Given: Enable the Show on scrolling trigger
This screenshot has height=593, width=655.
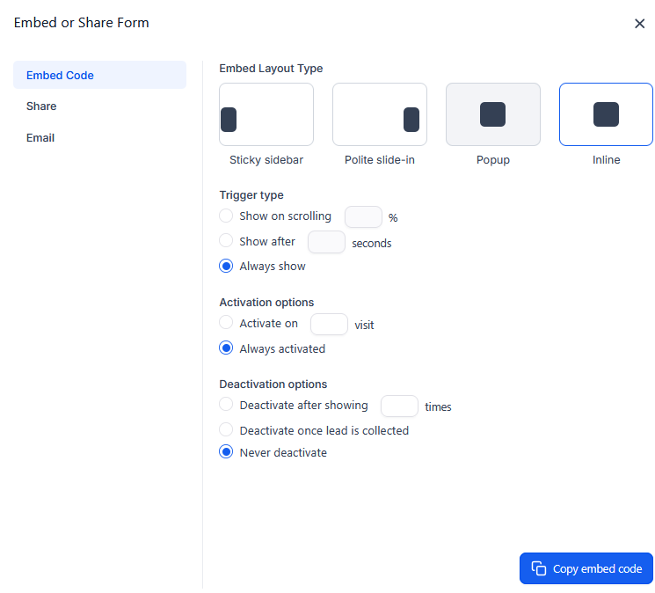Looking at the screenshot, I should coord(226,216).
